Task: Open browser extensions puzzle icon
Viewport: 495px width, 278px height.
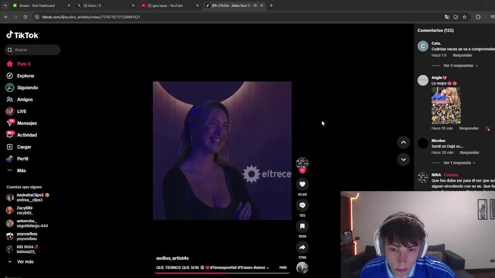Action: tap(478, 17)
